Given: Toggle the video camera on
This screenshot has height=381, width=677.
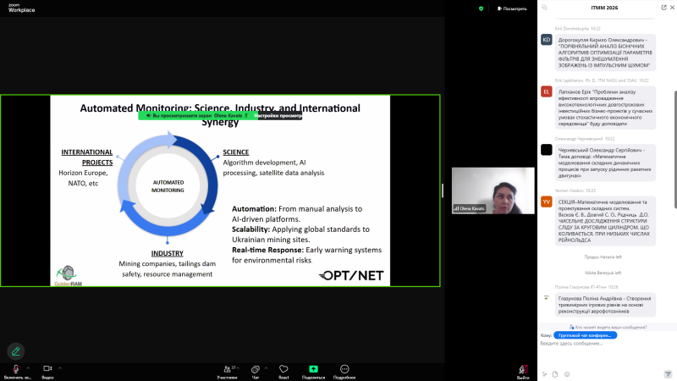Looking at the screenshot, I should click(x=47, y=369).
